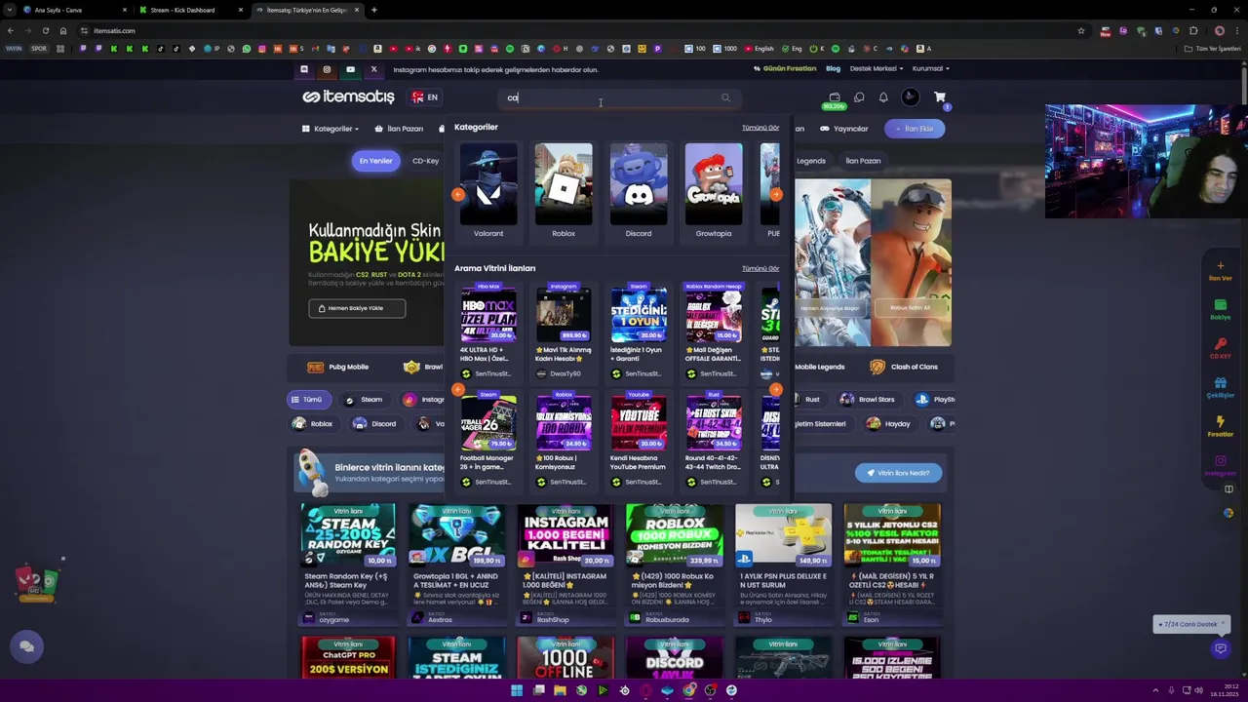Image resolution: width=1248 pixels, height=702 pixels.
Task: Filter listings by the Hayday chip
Action: point(888,424)
